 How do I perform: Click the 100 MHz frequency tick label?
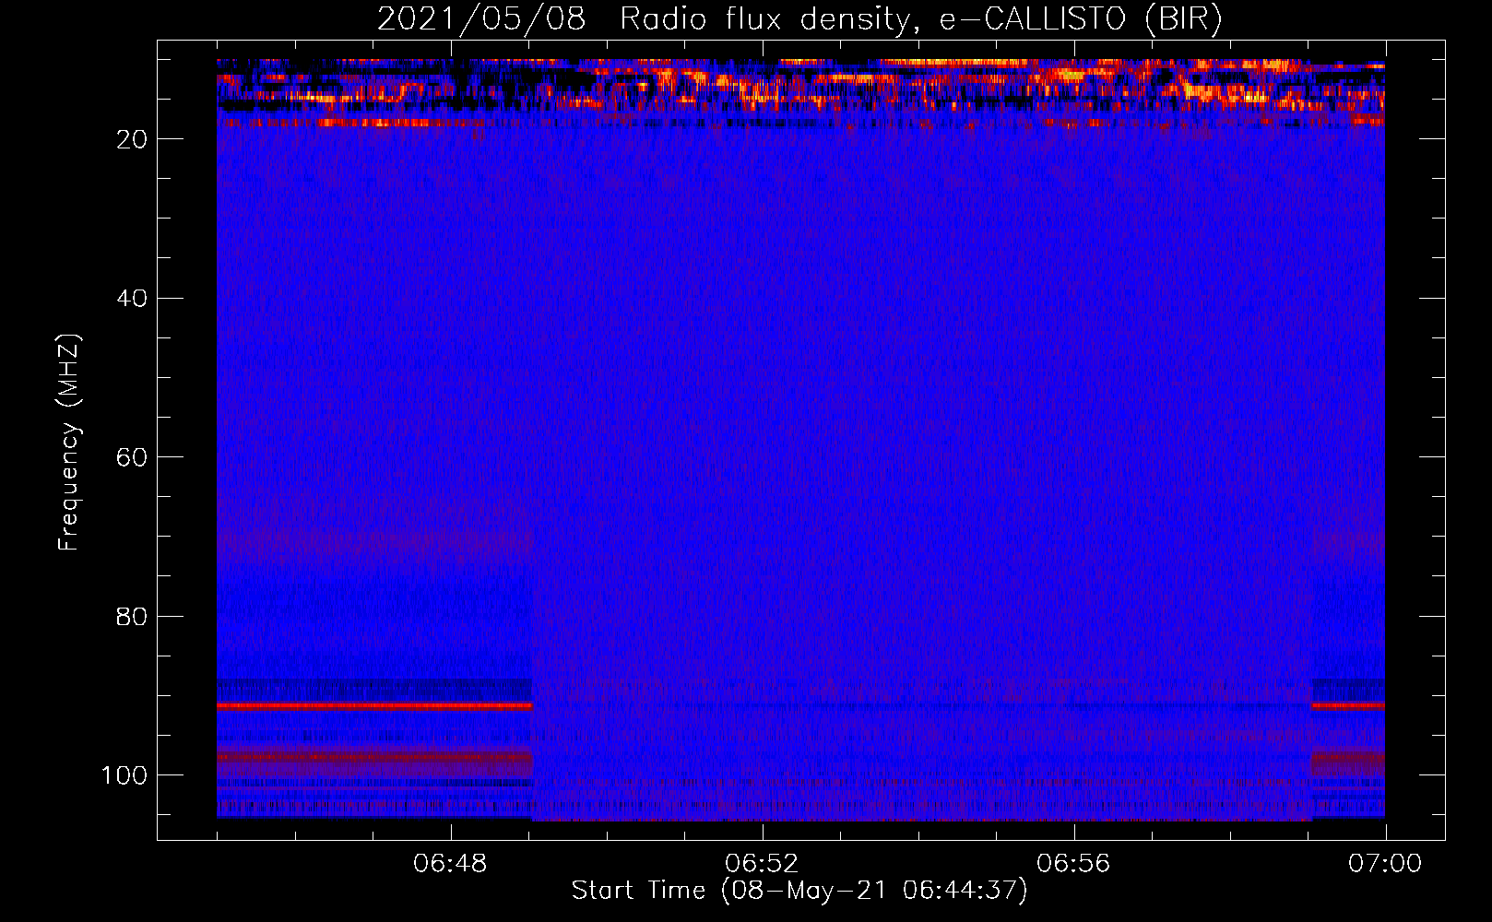(124, 775)
